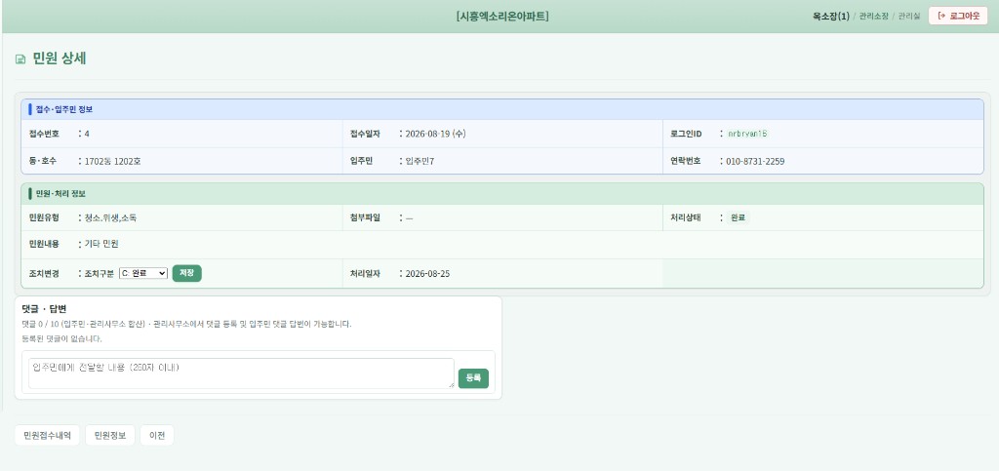This screenshot has width=999, height=471.
Task: Click the 관리소장 label in header
Action: [x=873, y=17]
